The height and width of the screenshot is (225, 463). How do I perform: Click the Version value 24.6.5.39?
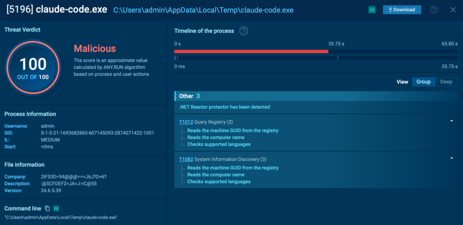click(x=51, y=191)
